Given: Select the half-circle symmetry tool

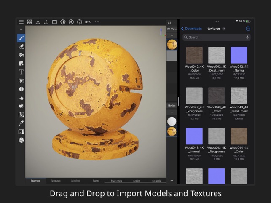Looking at the screenshot, I should tap(21, 89).
